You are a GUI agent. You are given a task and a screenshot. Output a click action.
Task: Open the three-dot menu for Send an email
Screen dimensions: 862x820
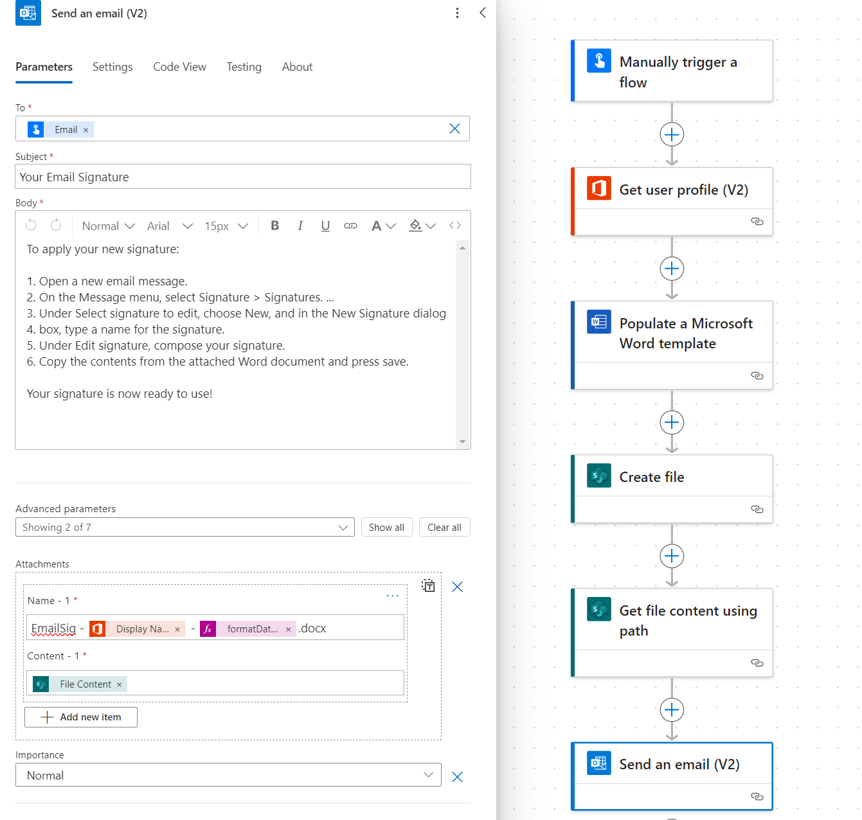coord(457,13)
